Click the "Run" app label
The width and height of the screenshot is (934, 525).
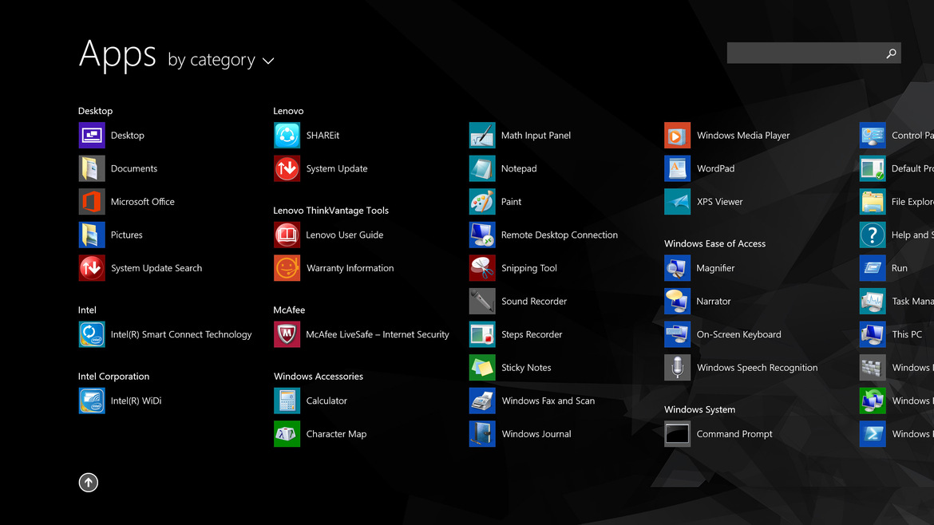click(x=900, y=268)
